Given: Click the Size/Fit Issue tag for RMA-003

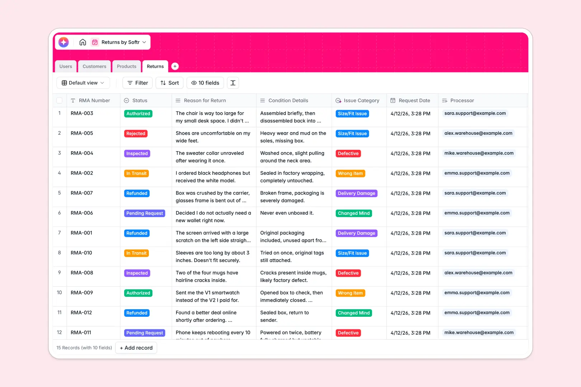Looking at the screenshot, I should pyautogui.click(x=353, y=114).
